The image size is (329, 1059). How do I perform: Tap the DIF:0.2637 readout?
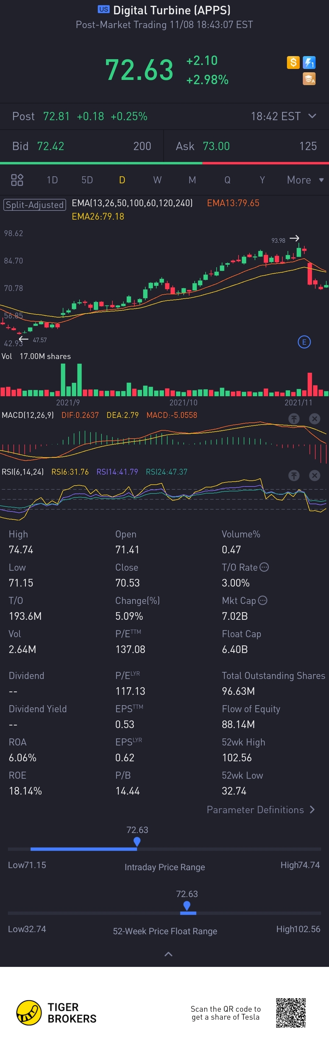(x=80, y=415)
